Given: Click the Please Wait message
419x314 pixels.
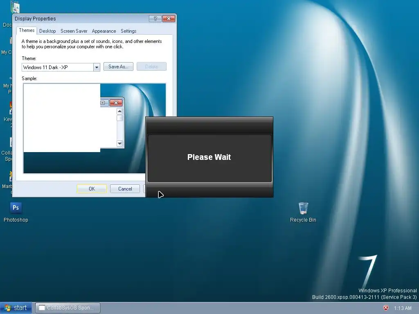Looking at the screenshot, I should [x=209, y=157].
